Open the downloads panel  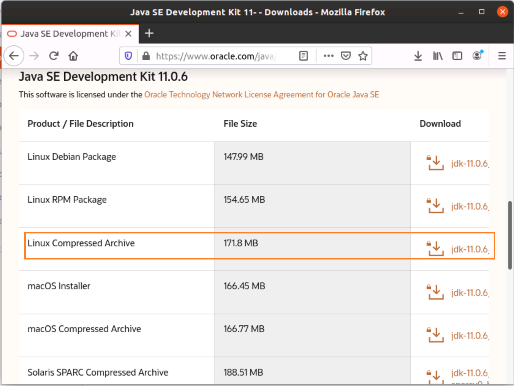[418, 56]
